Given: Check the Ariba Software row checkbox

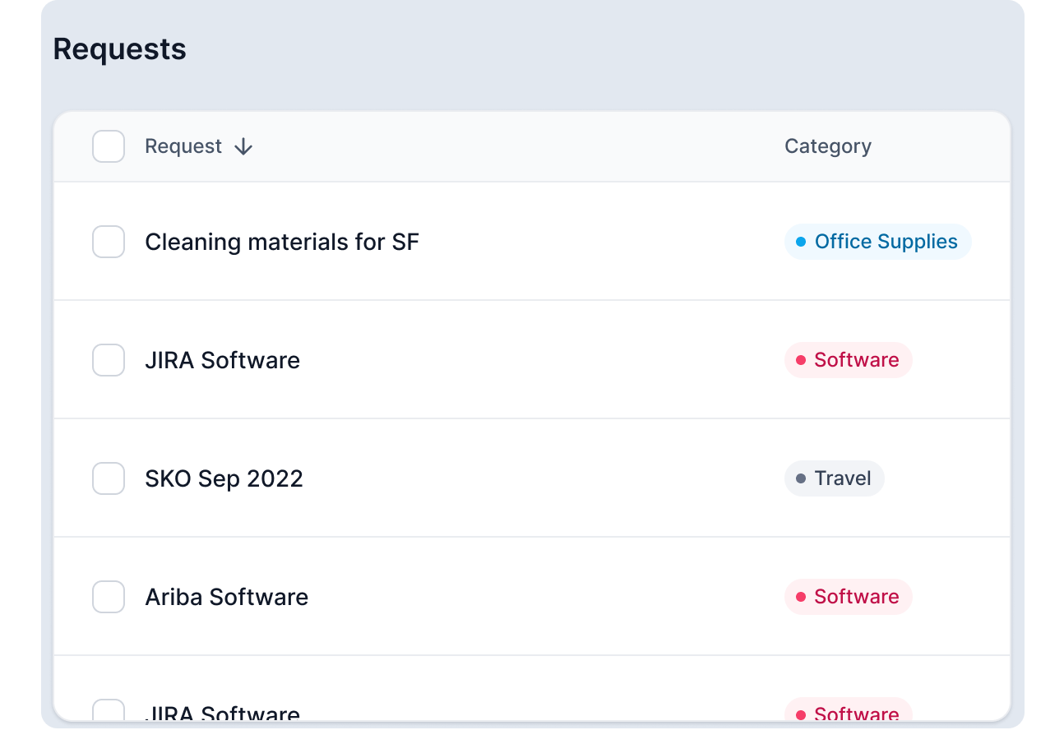Looking at the screenshot, I should point(109,598).
